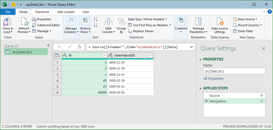Image resolution: width=273 pixels, height=130 pixels.
Task: Open the table menu icon in the grid corner
Action: 57,55
